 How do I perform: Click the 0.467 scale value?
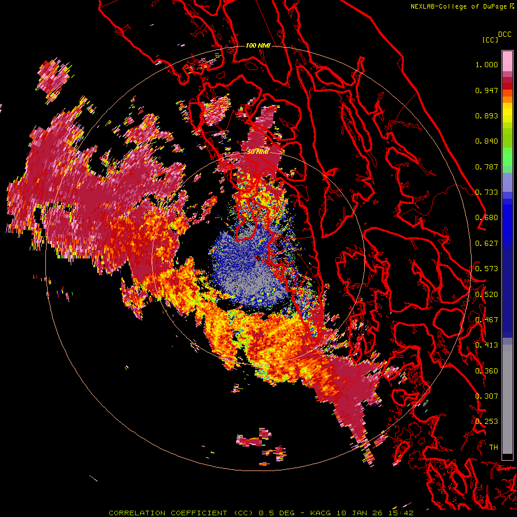coord(487,320)
